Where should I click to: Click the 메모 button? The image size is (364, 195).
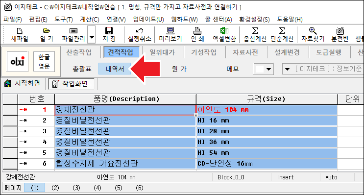pyautogui.click(x=233, y=69)
